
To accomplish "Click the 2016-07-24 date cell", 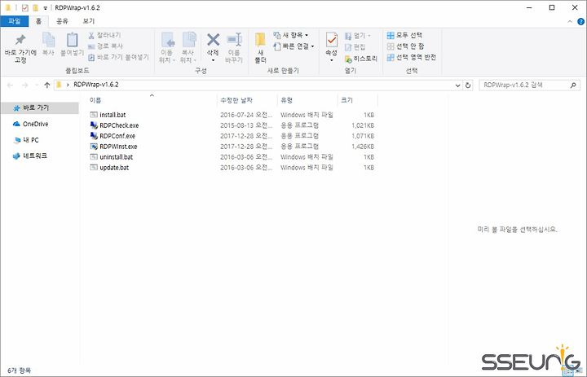I will point(246,115).
